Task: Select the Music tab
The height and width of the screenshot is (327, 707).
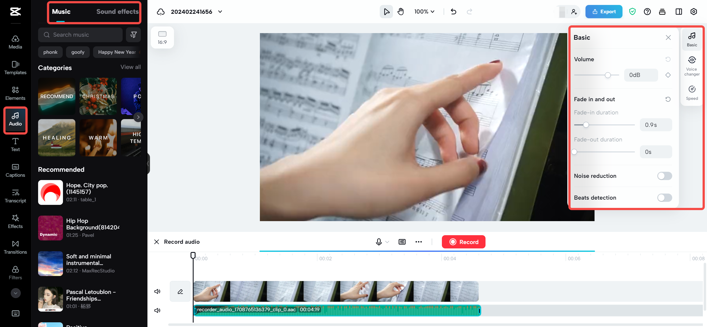Action: point(61,11)
